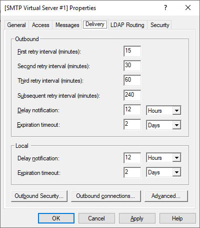Screen dimensions: 200x228
Task: Close the Properties dialog window
Action: click(x=188, y=8)
